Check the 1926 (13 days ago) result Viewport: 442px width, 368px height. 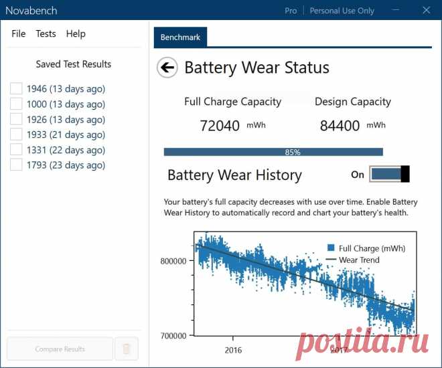(16, 119)
